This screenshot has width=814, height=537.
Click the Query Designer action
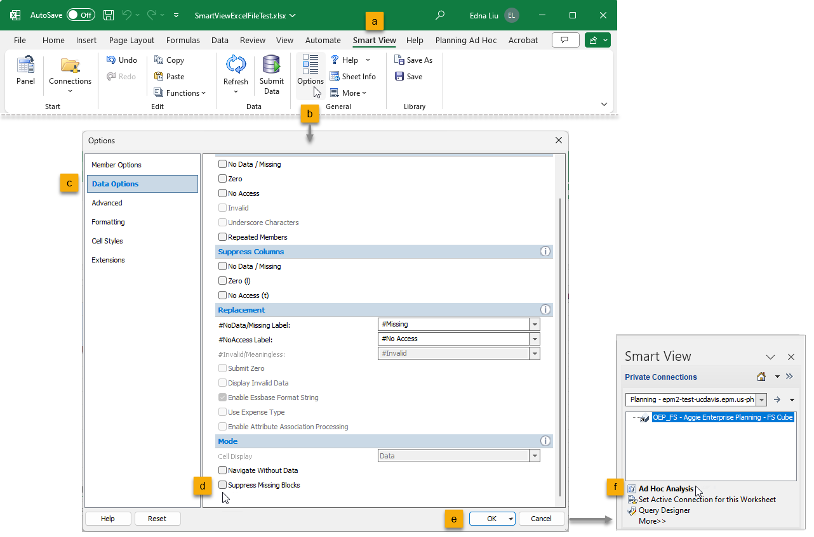(x=664, y=510)
